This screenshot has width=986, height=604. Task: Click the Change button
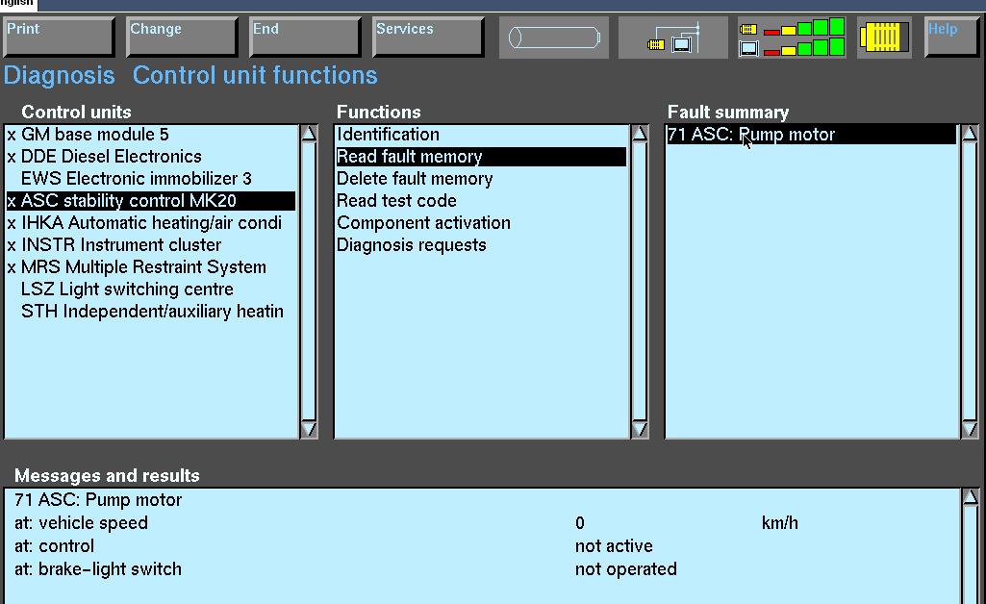tap(182, 38)
